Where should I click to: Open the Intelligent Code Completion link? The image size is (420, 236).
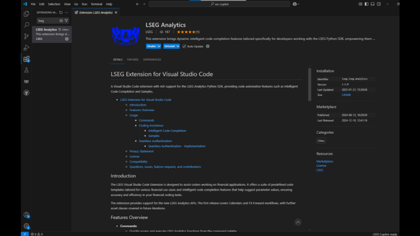pos(167,131)
